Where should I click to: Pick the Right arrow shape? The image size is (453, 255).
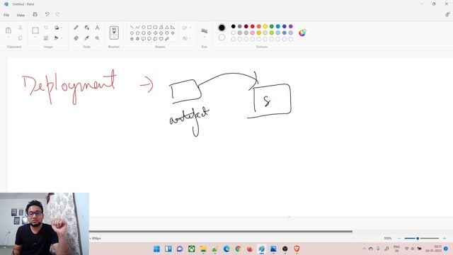click(149, 33)
